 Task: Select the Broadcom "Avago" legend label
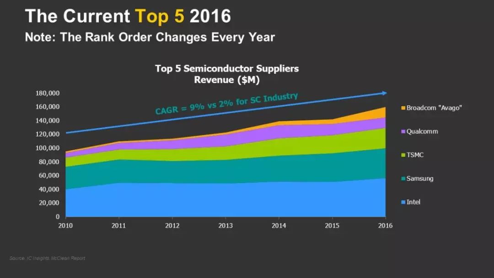[434, 108]
